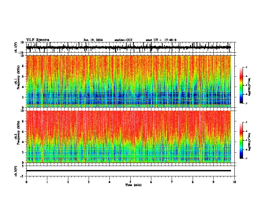Click time-axis tick label 2

[x=68, y=182]
